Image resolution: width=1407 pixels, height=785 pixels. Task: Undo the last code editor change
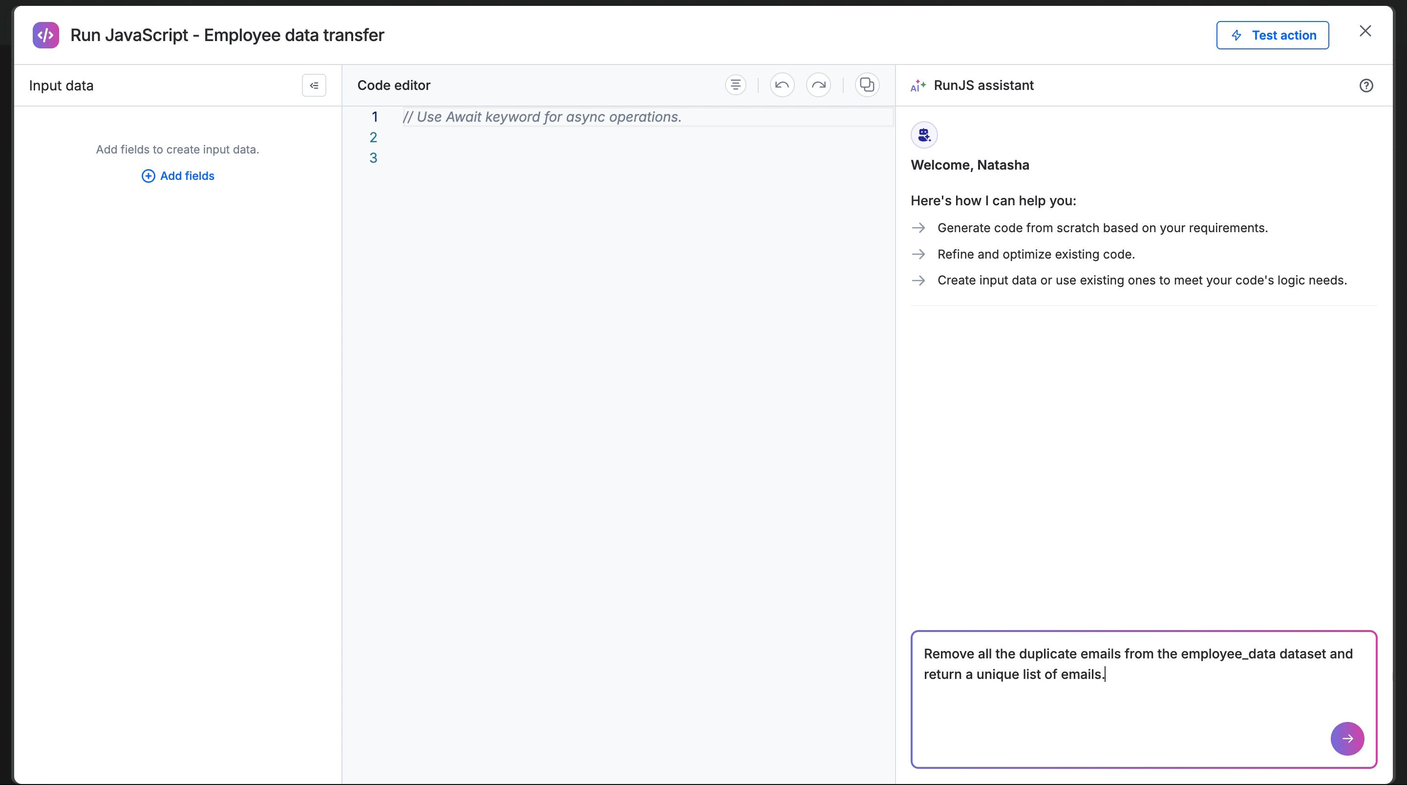782,85
